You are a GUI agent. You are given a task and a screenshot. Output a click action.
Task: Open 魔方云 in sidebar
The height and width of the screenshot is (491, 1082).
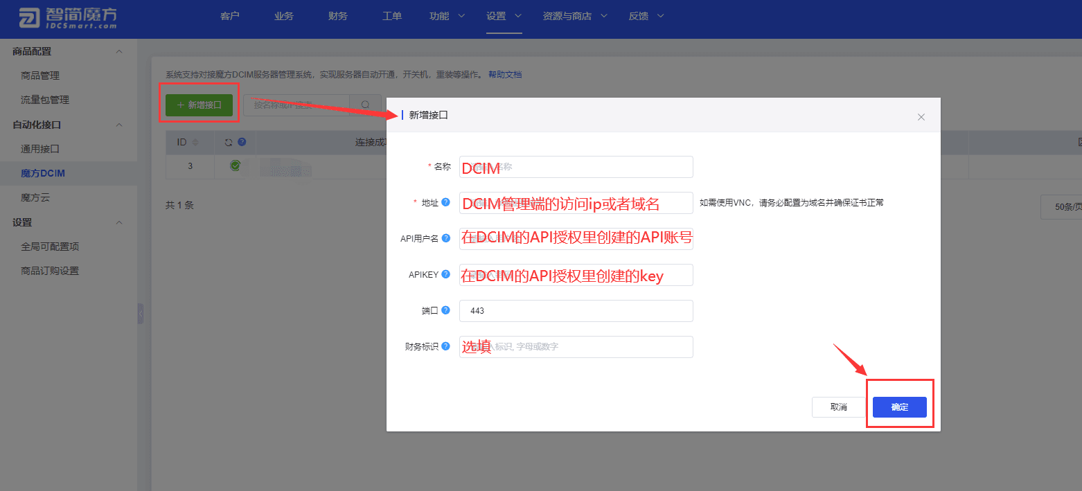(x=35, y=197)
